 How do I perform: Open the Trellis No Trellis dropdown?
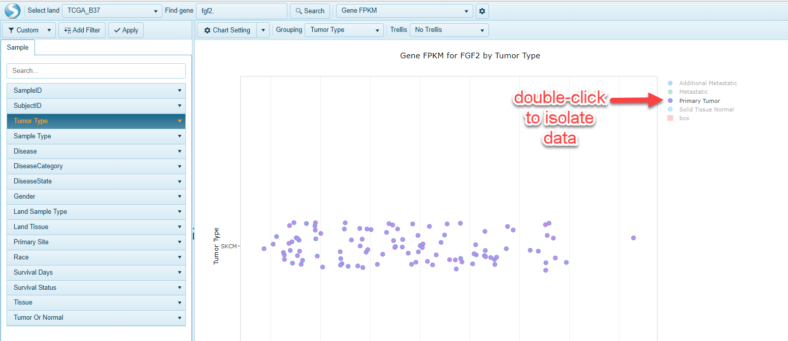(x=449, y=30)
